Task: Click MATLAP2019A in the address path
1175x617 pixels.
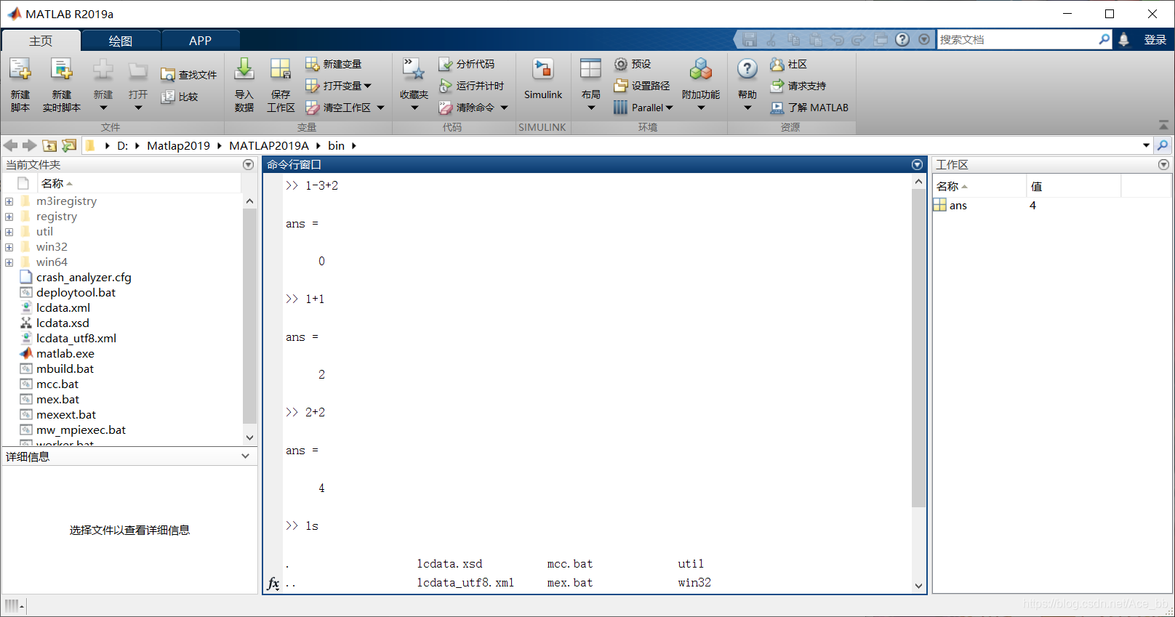Action: 269,145
